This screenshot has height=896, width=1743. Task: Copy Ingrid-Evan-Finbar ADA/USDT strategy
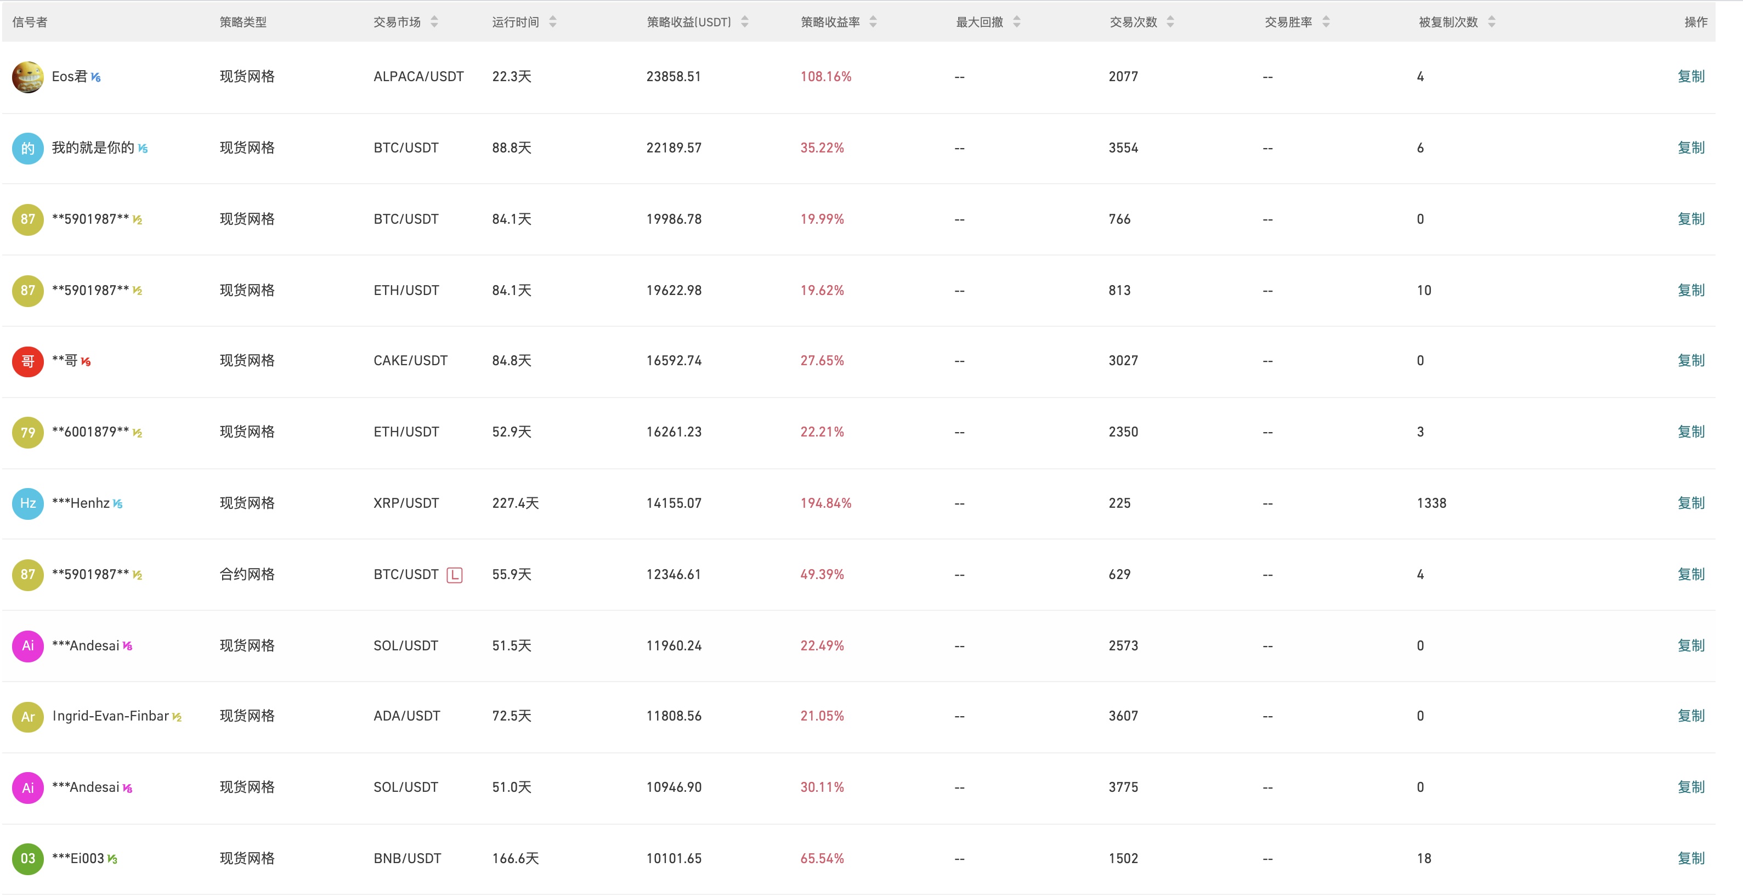click(1691, 715)
